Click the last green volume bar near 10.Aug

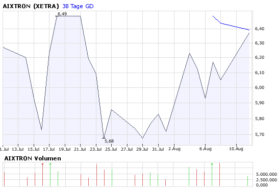pyautogui.click(x=248, y=181)
